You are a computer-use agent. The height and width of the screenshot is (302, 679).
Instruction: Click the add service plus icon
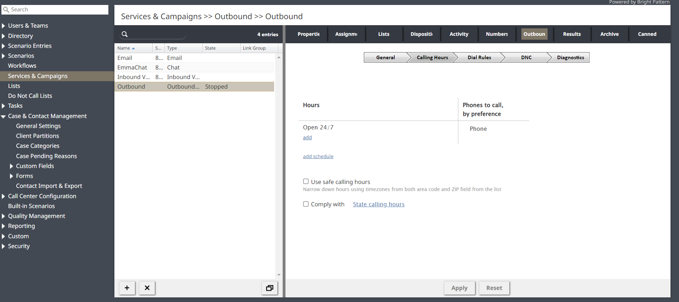(x=127, y=288)
